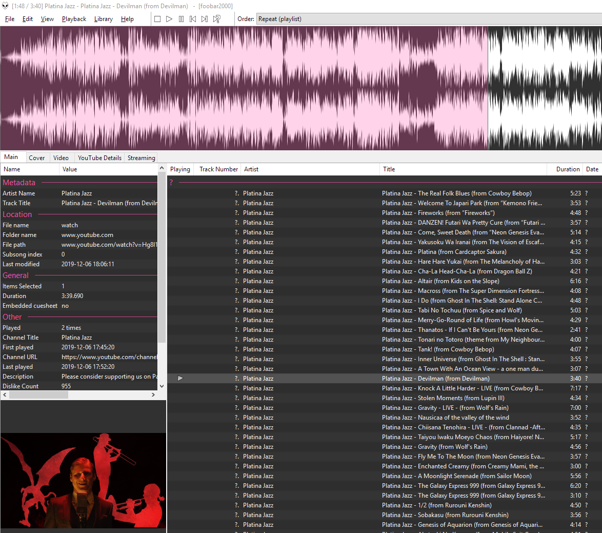This screenshot has width=602, height=533.
Task: Click the foobar2000 app icon in title bar
Action: (x=5, y=6)
